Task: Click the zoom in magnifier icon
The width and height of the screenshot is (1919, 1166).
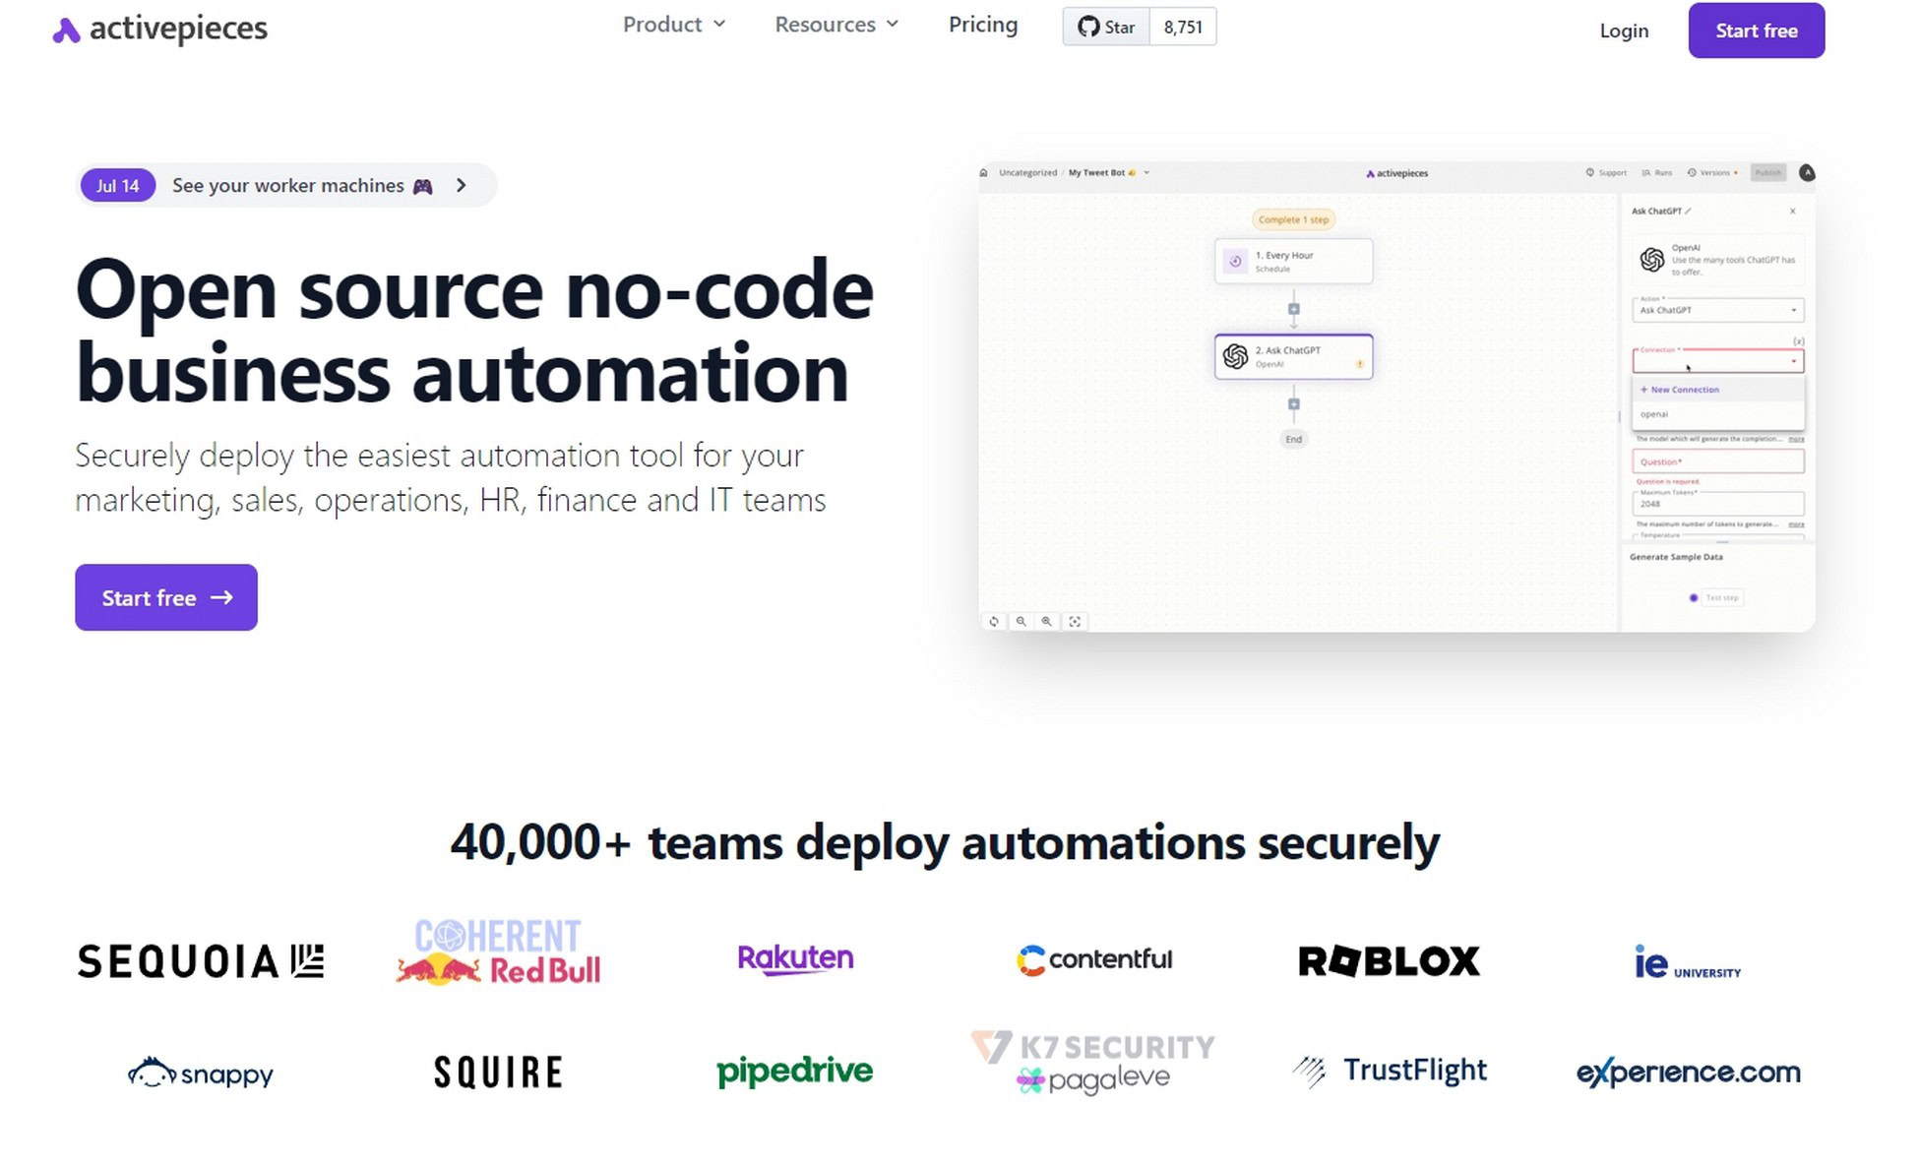Action: pyautogui.click(x=1047, y=622)
